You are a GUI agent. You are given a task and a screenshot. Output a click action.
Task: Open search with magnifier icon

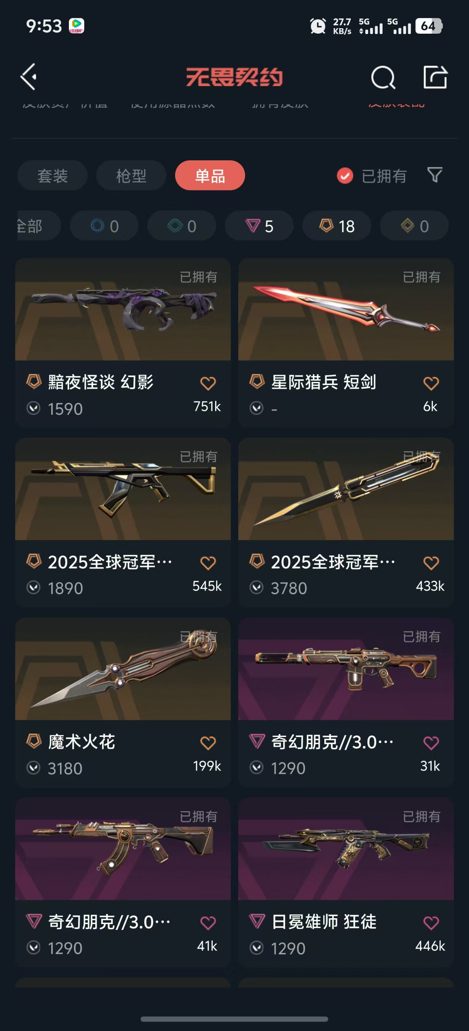click(x=383, y=77)
